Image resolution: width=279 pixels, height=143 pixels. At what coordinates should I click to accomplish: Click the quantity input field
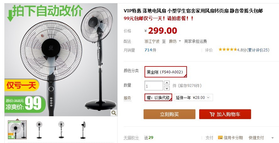154,86
